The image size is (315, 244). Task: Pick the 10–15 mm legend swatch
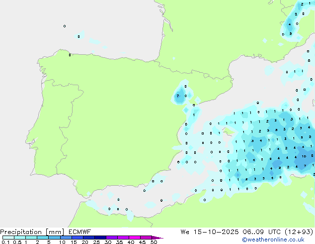[x=66, y=238]
